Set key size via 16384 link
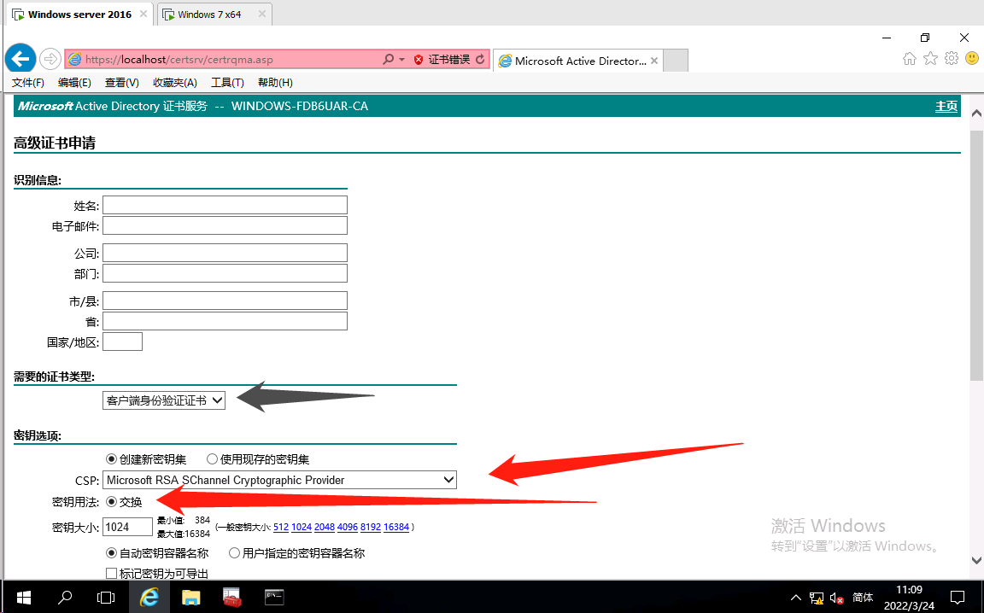 [396, 527]
